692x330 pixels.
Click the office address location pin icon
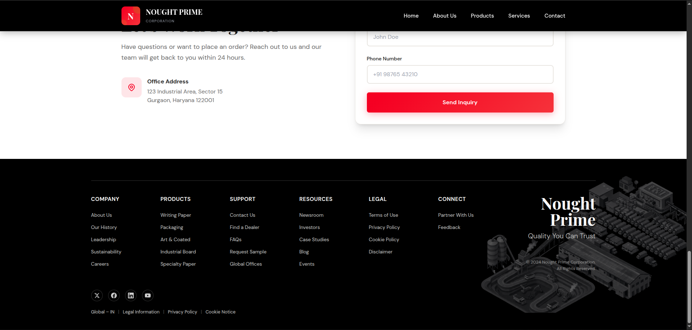point(132,87)
